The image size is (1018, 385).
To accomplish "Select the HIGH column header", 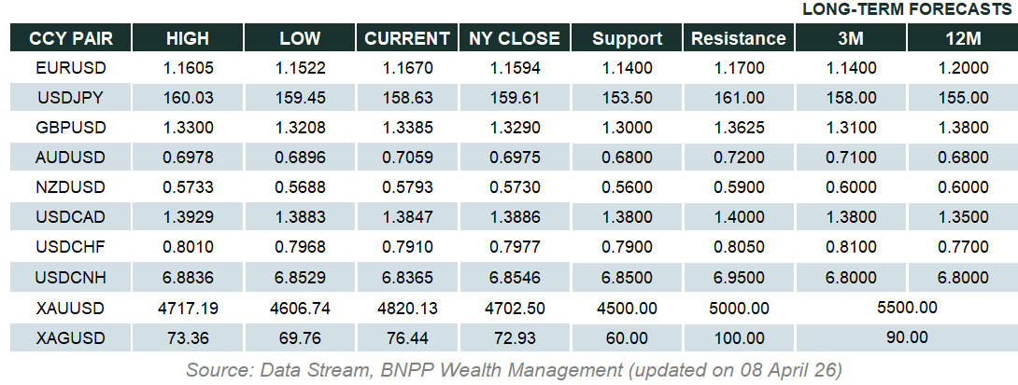I will (x=188, y=38).
